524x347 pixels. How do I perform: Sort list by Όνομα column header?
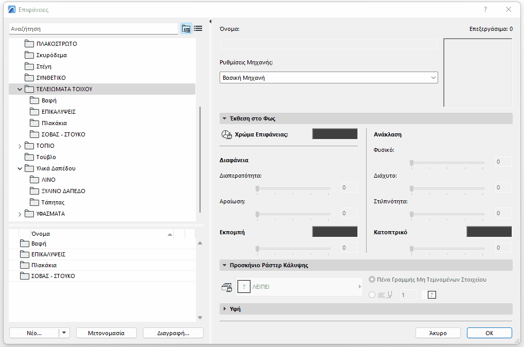[x=102, y=234]
